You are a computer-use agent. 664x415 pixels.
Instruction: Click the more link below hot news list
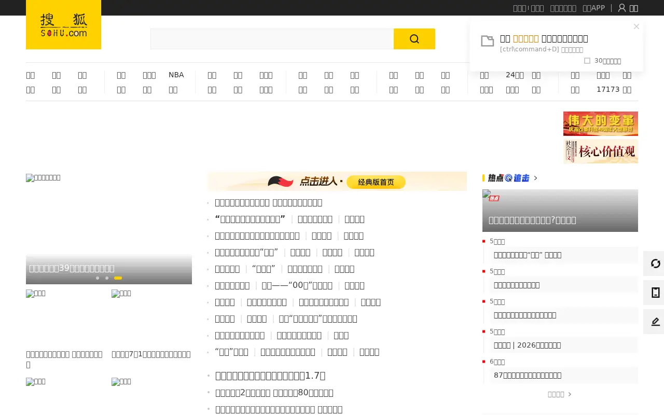point(560,394)
